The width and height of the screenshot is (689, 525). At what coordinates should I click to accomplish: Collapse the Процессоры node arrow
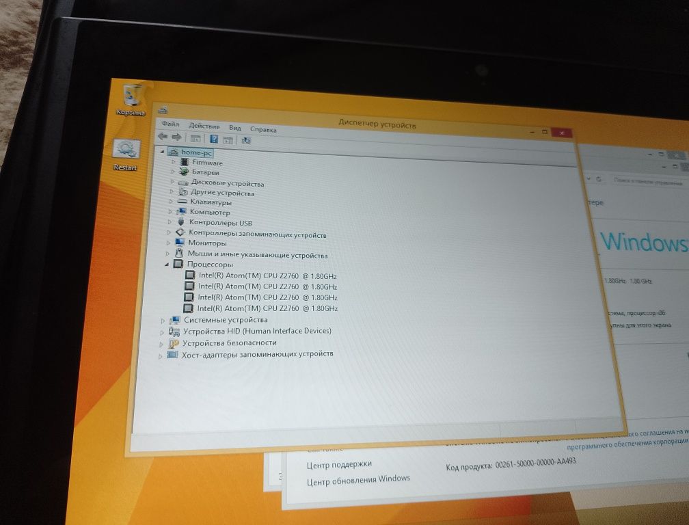click(x=167, y=264)
